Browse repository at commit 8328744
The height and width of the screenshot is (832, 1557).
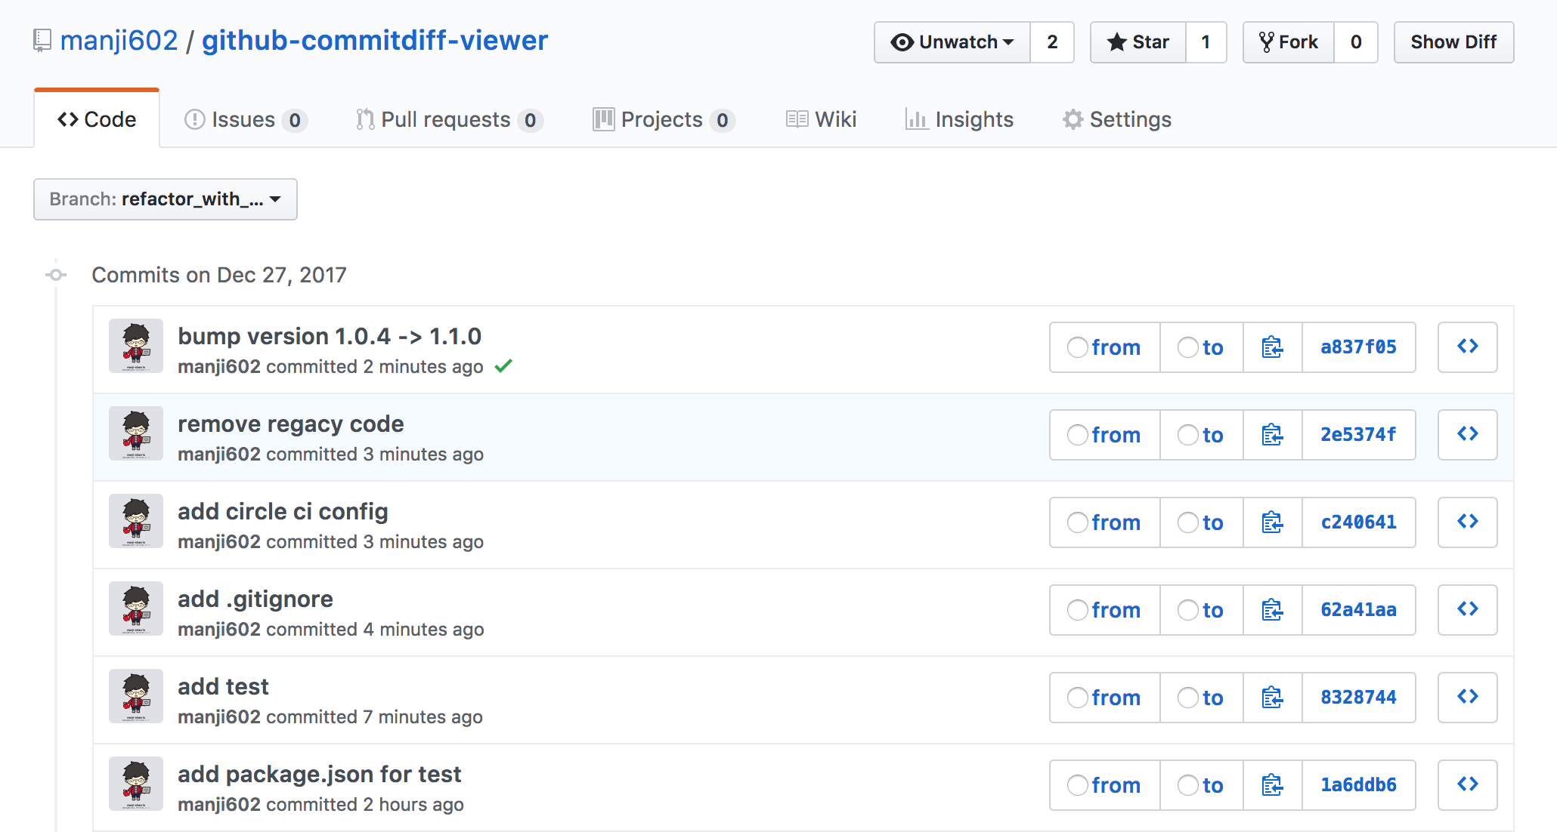click(1468, 698)
